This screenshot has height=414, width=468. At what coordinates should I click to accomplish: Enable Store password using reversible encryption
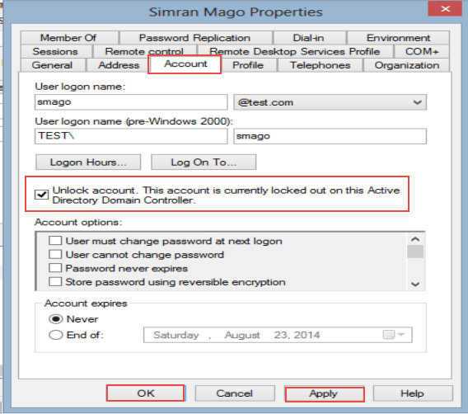55,282
